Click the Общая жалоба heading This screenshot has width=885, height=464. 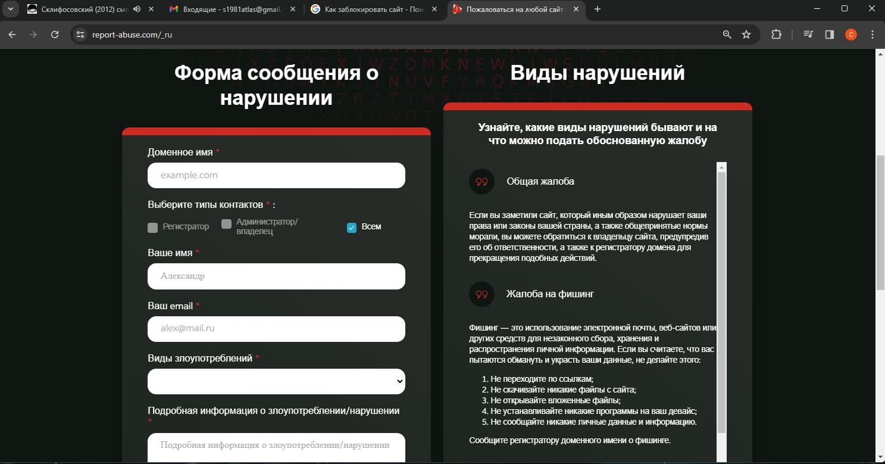click(540, 181)
